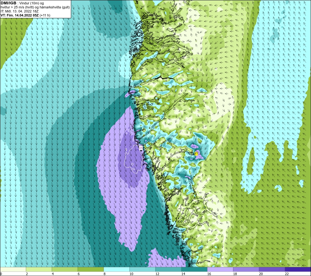Click the white gust label 25 on map
The width and height of the screenshot is (311, 276).
click(x=141, y=148)
